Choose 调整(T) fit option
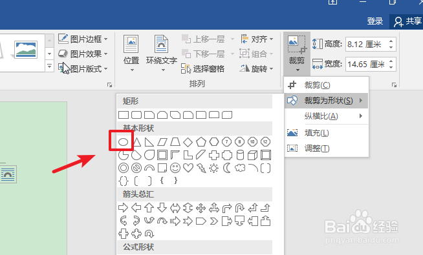423x255 pixels. click(x=327, y=148)
